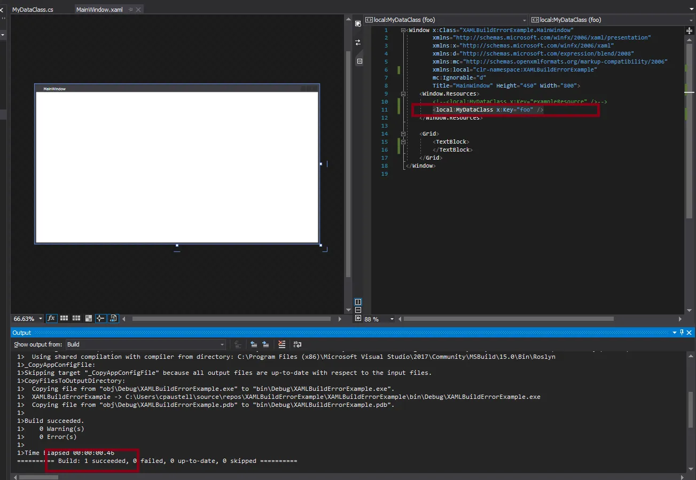The height and width of the screenshot is (480, 696).
Task: Toggle artboard checkerboard background
Action: (x=89, y=318)
